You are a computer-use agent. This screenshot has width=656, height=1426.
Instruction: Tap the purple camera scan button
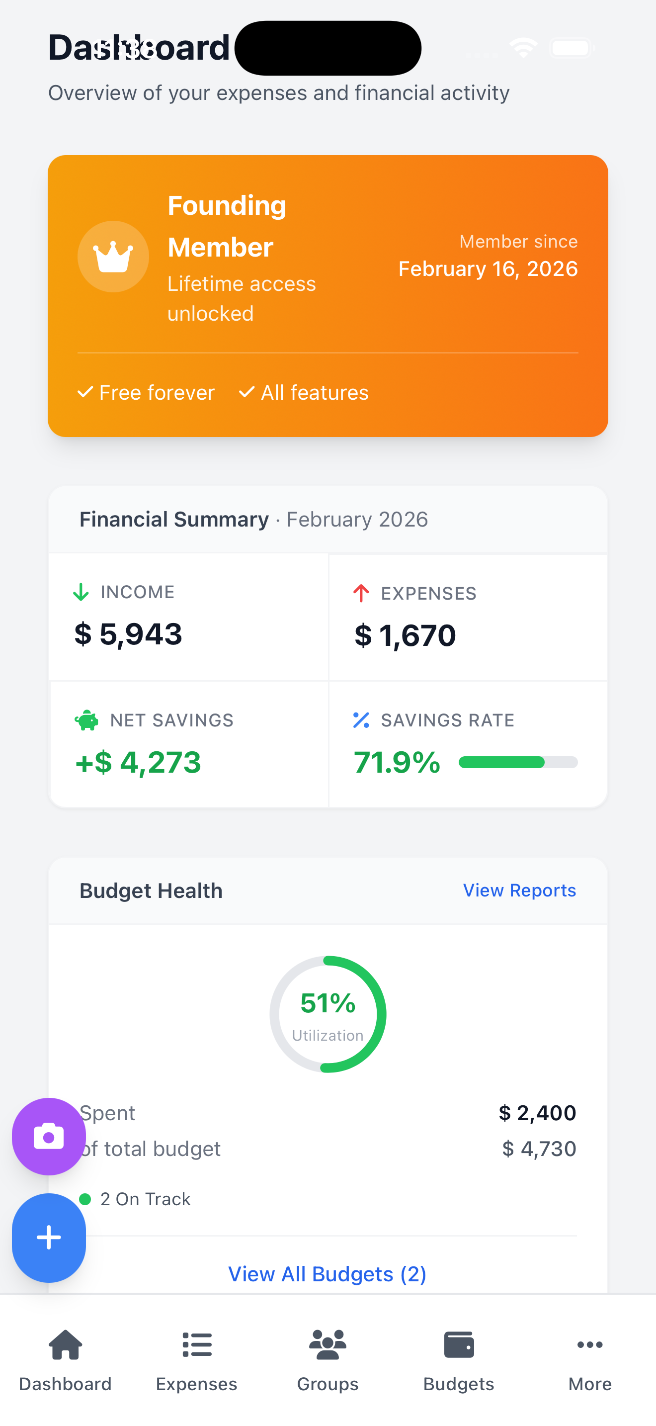(49, 1137)
